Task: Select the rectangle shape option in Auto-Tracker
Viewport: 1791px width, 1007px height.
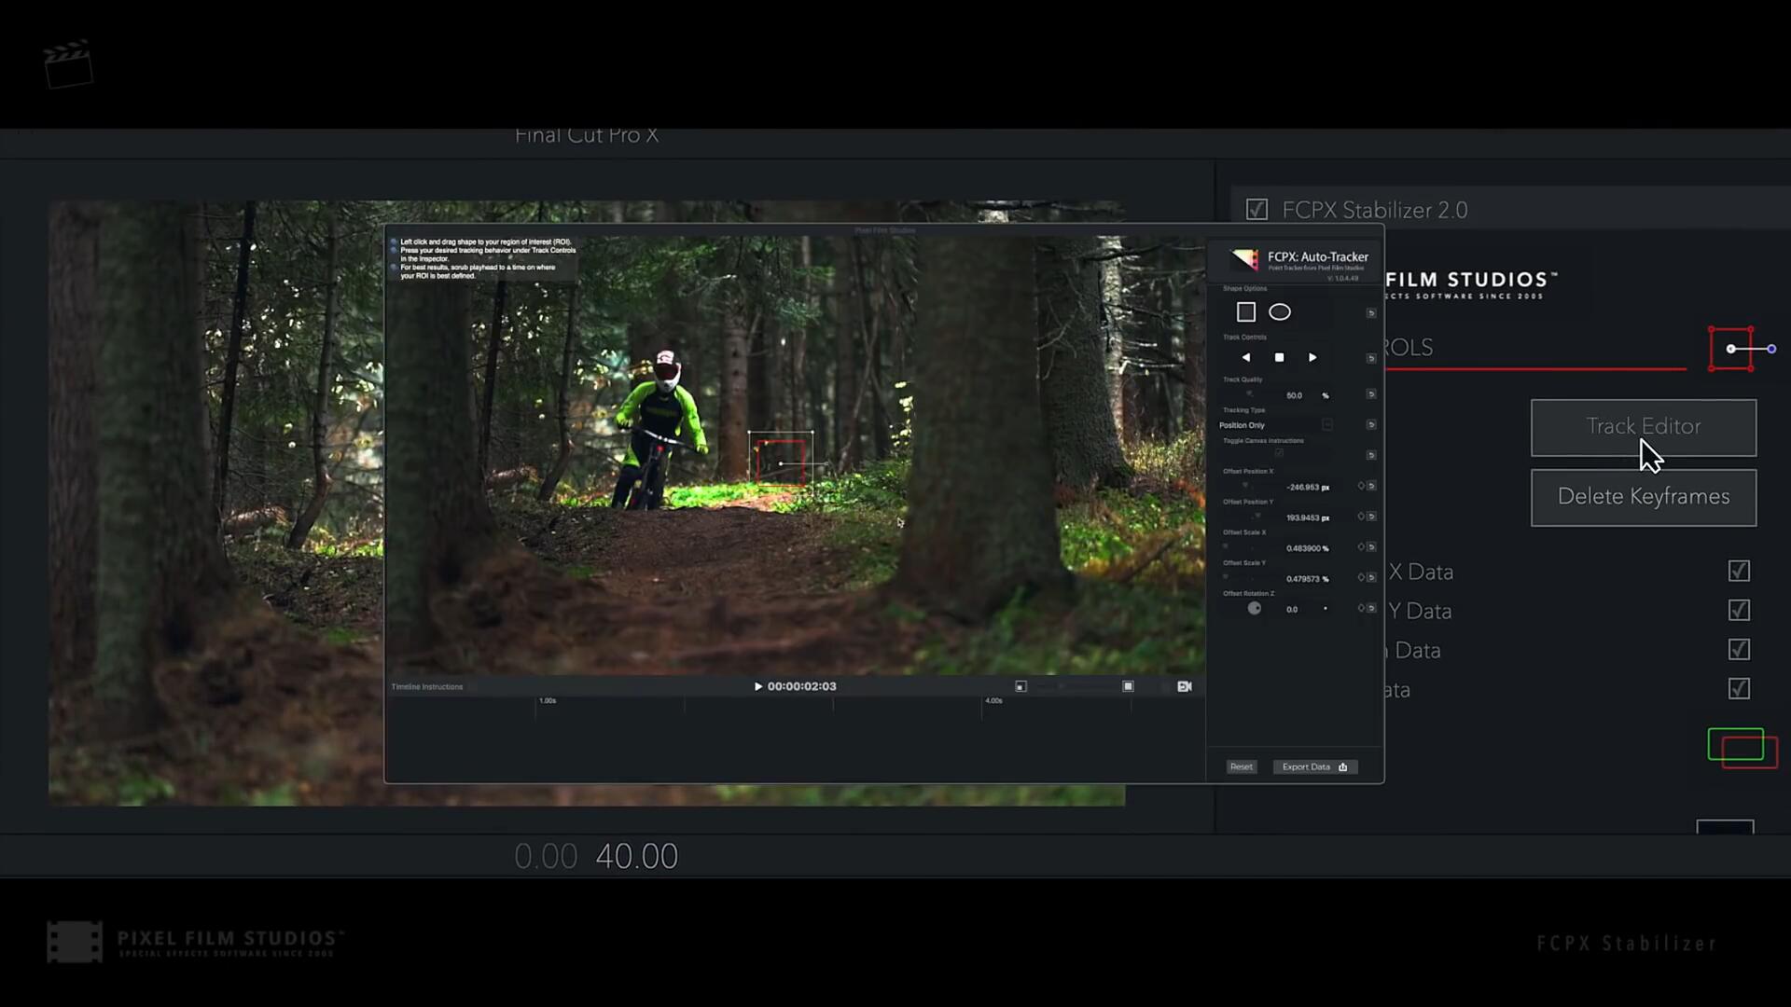Action: [1246, 312]
